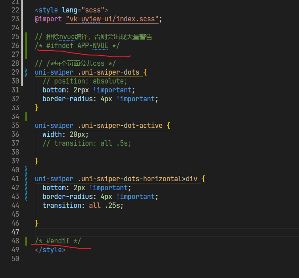
Task: Click the Chinese comment about excluding nvue compilation
Action: pyautogui.click(x=93, y=36)
